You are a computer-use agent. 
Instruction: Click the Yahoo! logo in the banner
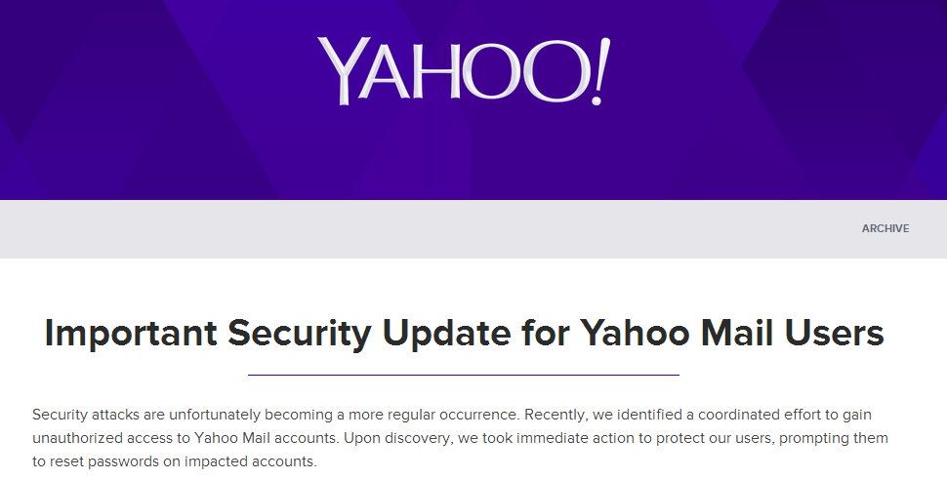(464, 71)
